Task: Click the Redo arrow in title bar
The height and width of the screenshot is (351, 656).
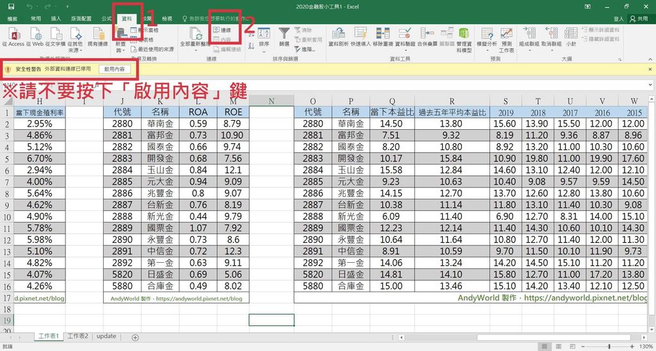Action: 47,6
